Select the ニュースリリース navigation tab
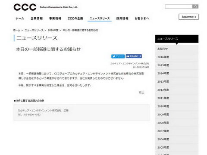This screenshot has width=207, height=155. (100, 19)
